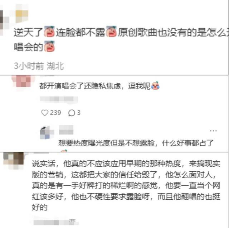Click the blurred username beside the gray avatar
Image resolution: width=229 pixels, height=228 pixels.
[x=66, y=130]
